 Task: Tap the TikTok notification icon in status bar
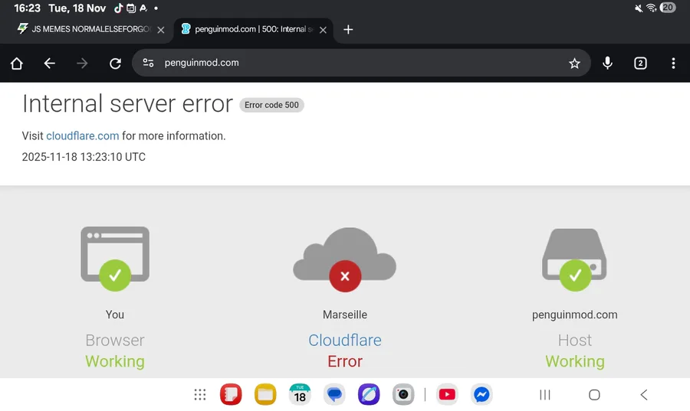click(x=118, y=8)
